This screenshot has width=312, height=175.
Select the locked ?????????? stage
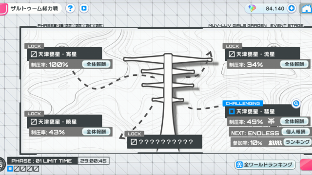(165, 141)
